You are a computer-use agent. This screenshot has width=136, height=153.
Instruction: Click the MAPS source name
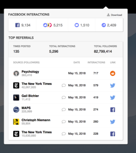[x=26, y=108]
